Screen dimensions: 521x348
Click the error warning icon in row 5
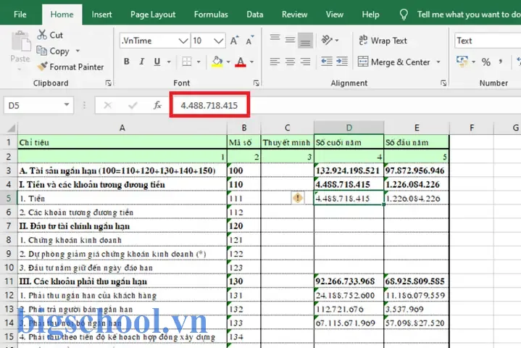(298, 198)
